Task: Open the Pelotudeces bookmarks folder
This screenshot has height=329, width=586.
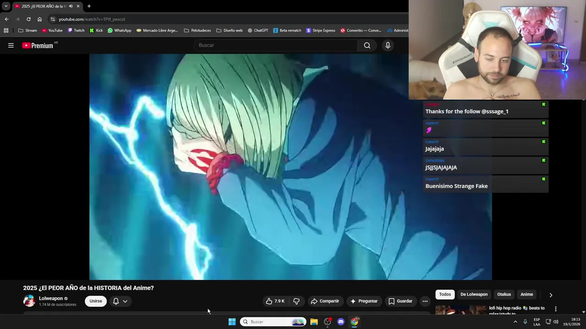Action: (197, 31)
